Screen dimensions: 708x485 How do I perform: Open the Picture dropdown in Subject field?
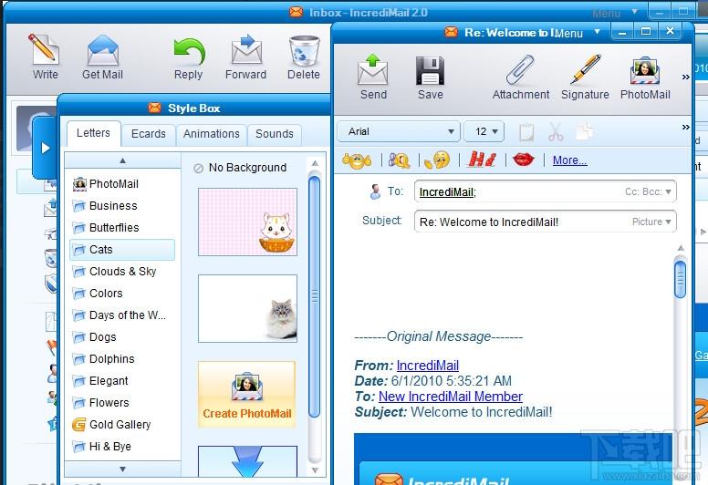pos(651,222)
